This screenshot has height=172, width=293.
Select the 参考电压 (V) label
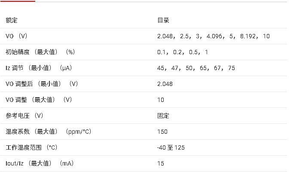24,116
